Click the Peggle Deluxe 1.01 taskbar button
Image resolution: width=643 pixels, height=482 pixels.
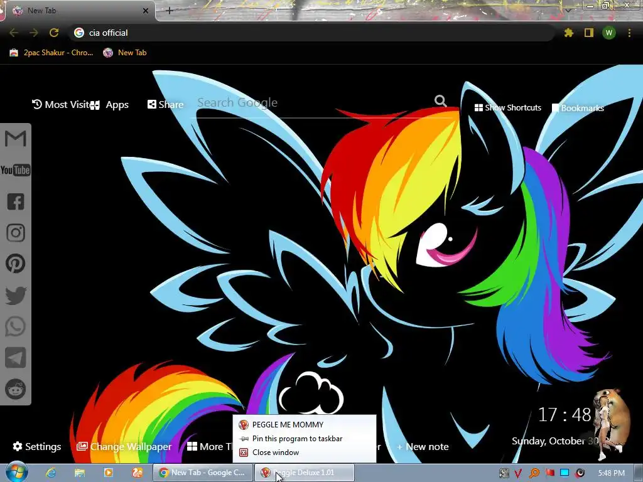(x=304, y=473)
